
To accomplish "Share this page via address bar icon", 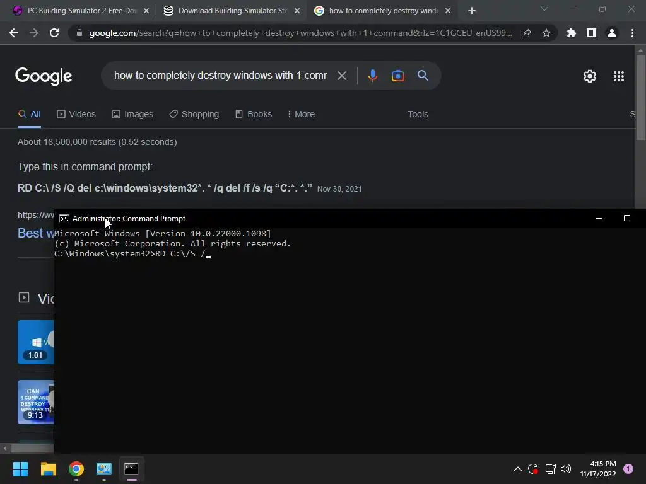I will (526, 33).
